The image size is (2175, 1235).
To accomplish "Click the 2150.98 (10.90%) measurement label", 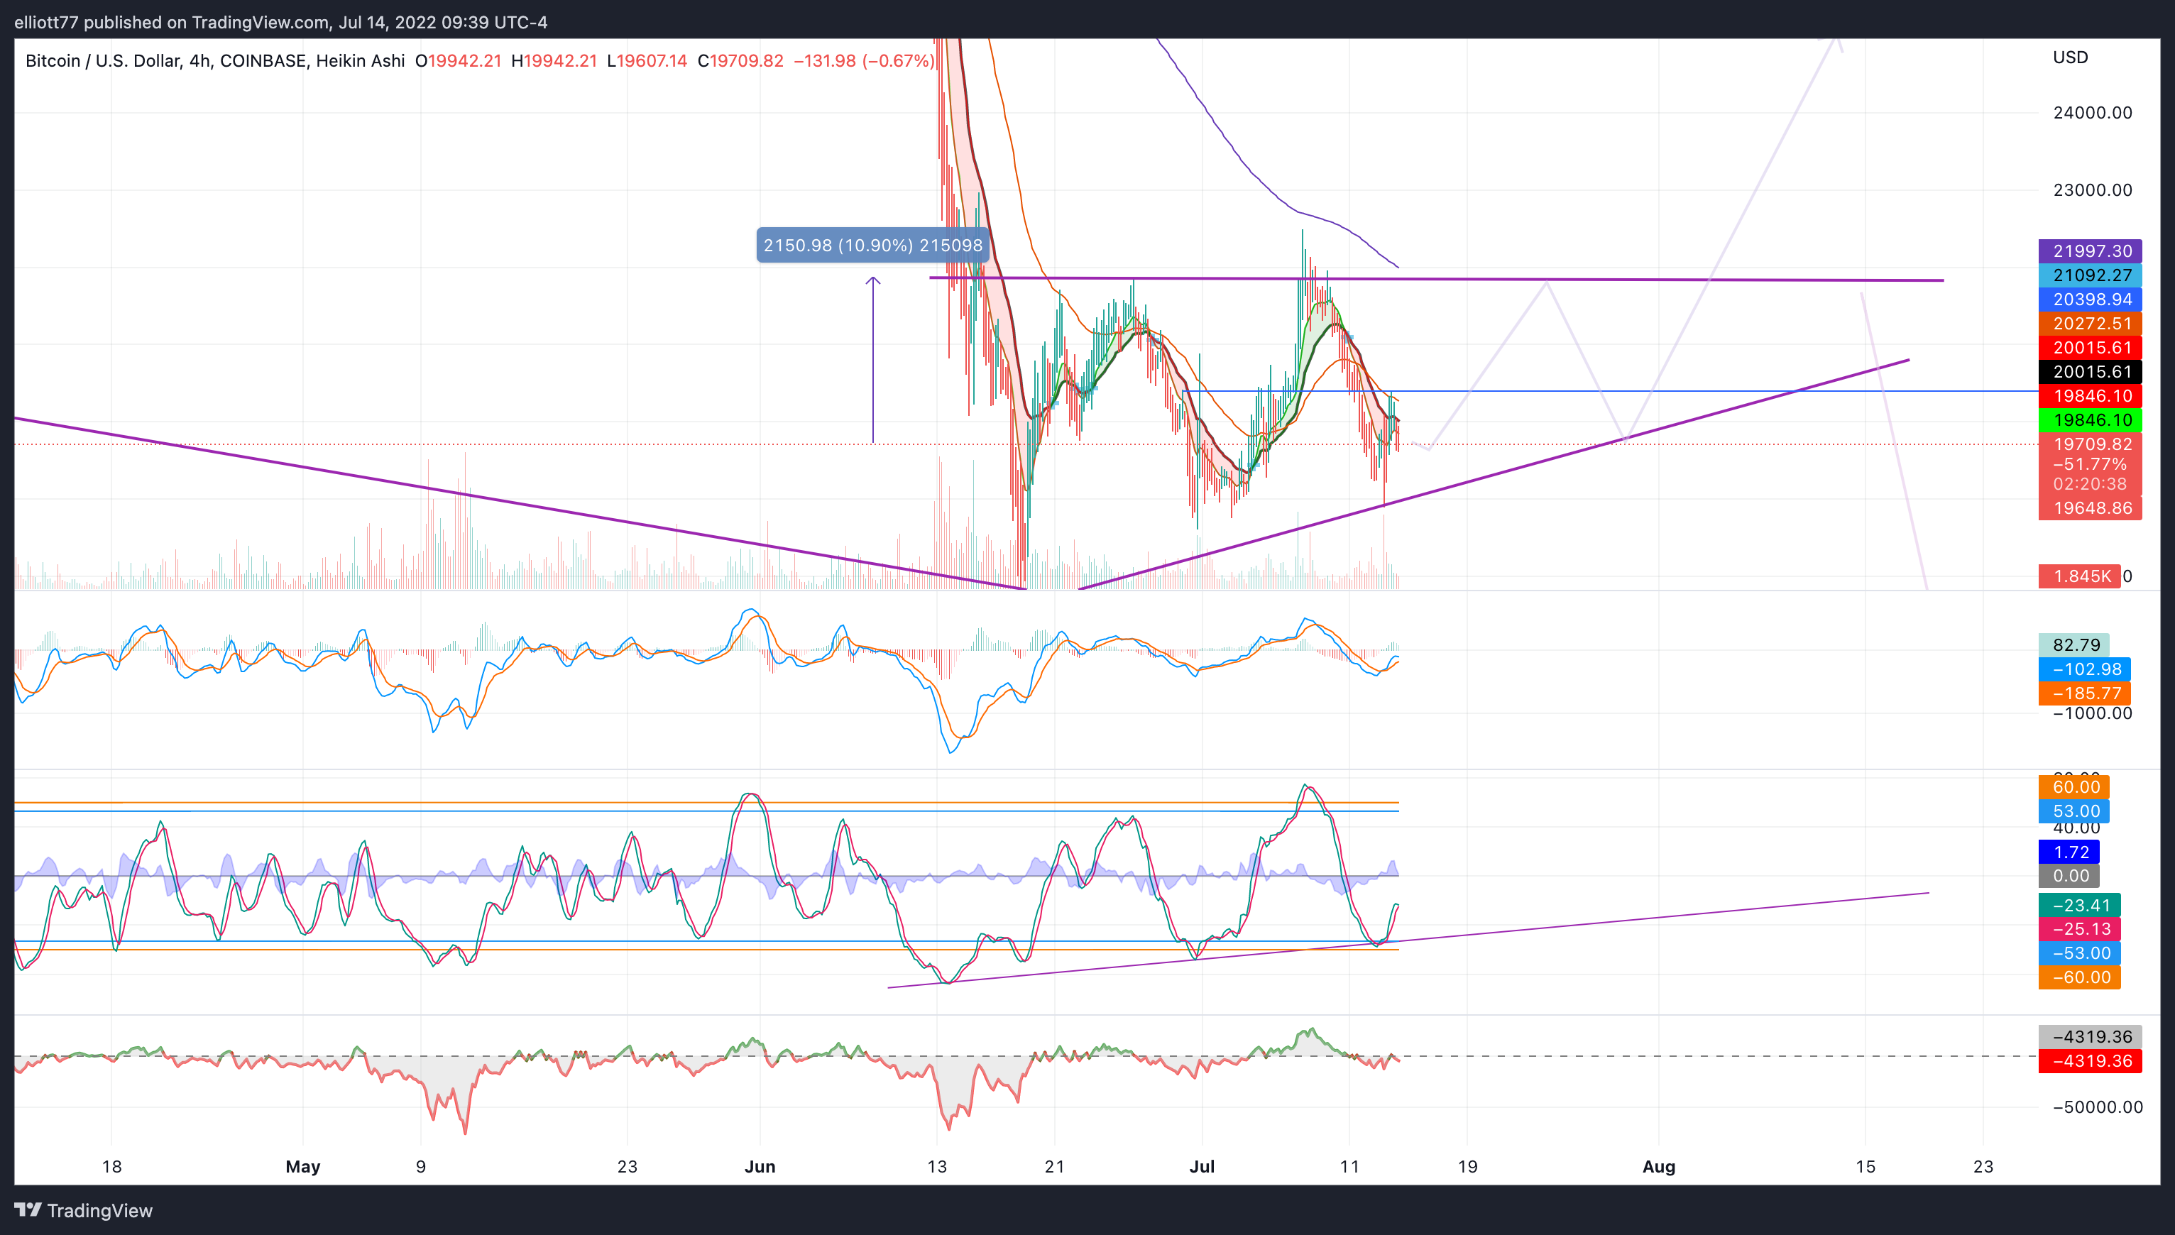I will click(873, 245).
